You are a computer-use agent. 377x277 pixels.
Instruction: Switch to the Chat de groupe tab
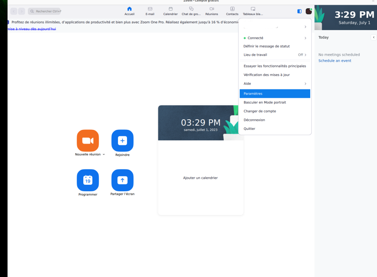coord(191,11)
